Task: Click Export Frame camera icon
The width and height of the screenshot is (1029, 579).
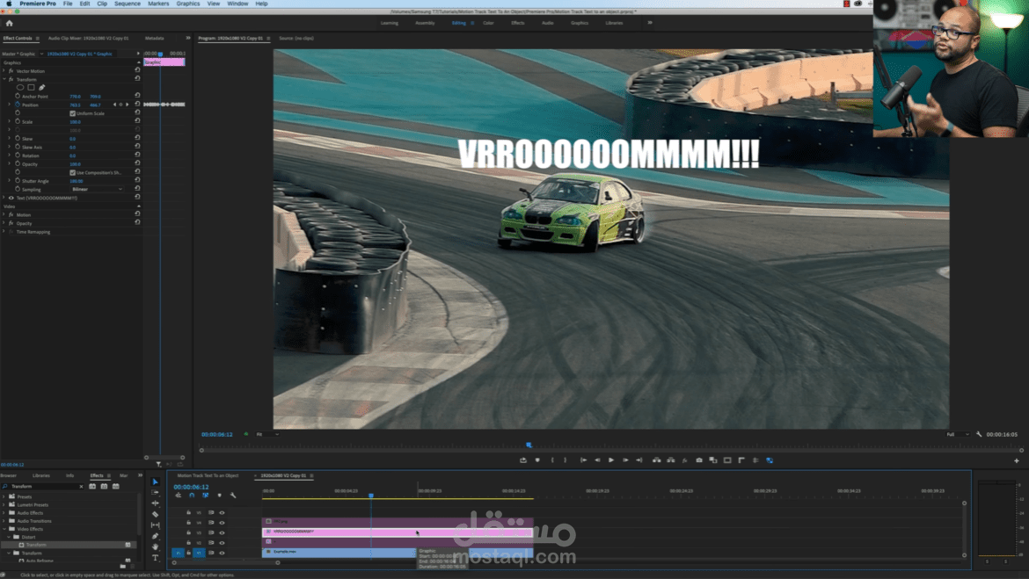Action: (699, 460)
